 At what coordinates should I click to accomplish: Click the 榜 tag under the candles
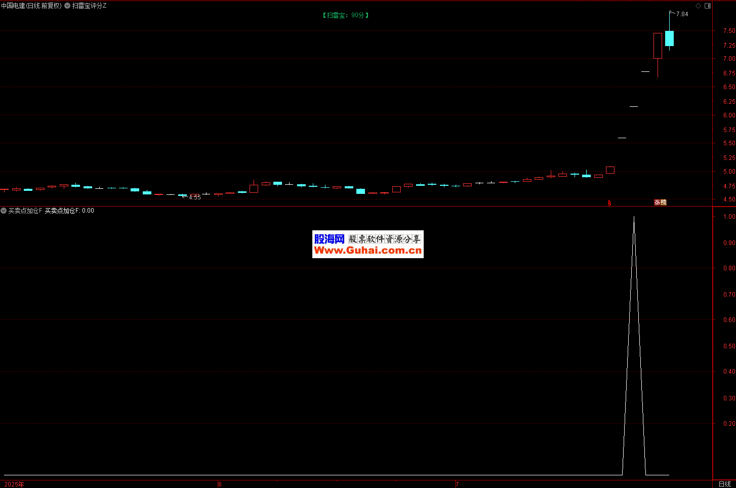663,202
